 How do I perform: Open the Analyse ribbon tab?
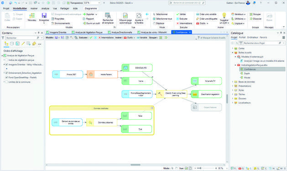pos(45,8)
